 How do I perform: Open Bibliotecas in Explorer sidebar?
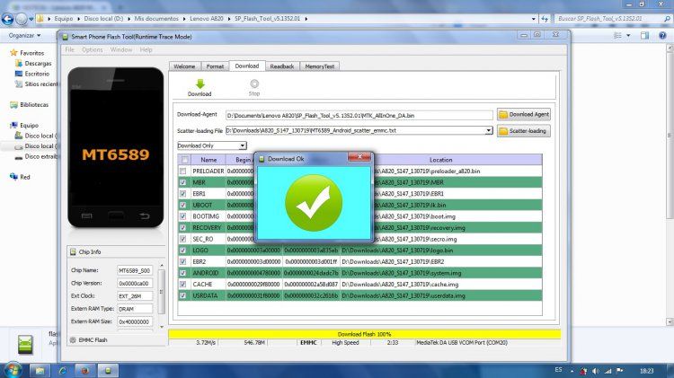click(x=34, y=104)
